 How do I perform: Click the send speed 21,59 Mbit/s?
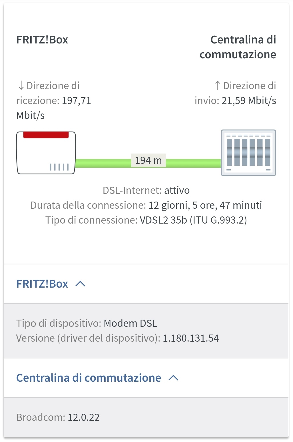click(249, 101)
